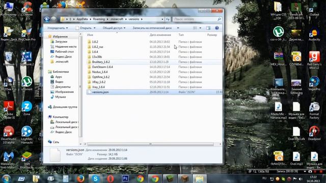
Task: Select the 1.6.2 folder
Action: coord(95,42)
